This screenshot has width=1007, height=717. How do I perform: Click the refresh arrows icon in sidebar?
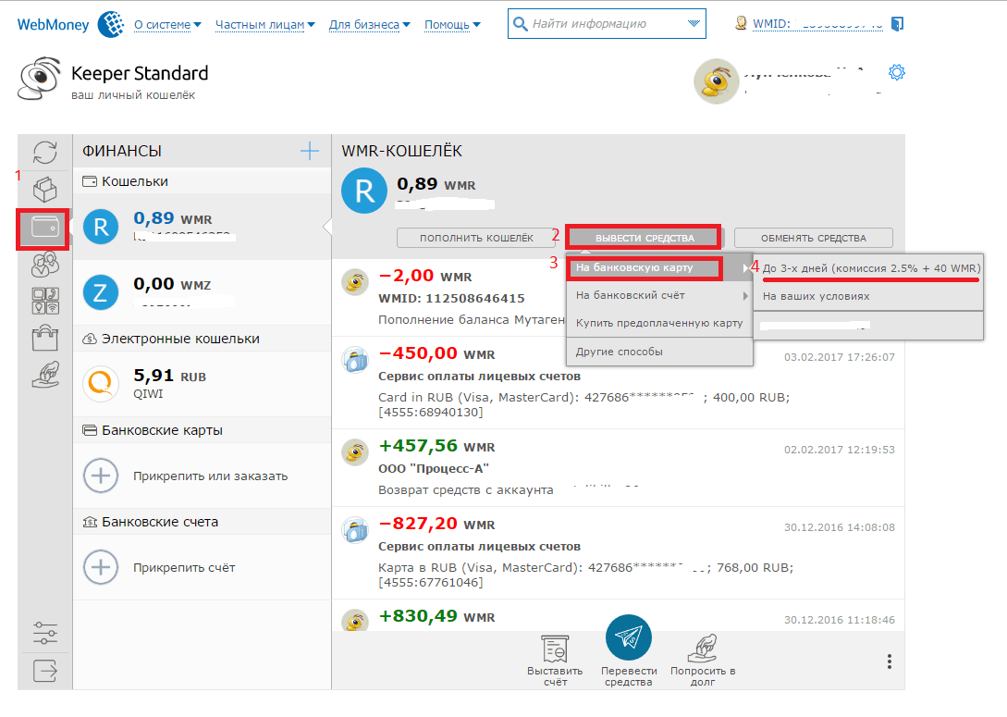[45, 153]
